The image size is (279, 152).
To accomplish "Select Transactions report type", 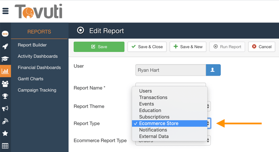I will [170, 97].
